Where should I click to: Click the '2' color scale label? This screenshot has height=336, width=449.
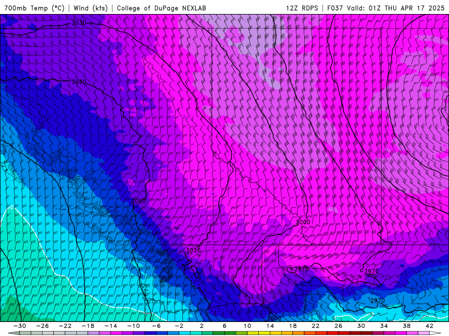click(201, 326)
